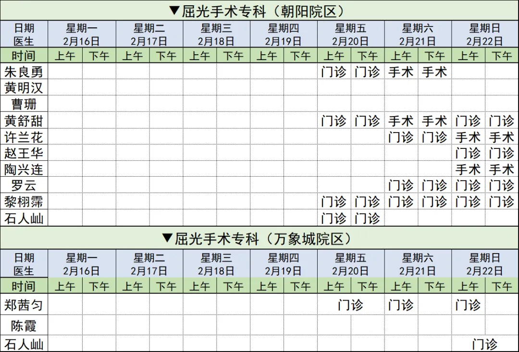Select 黎栩霈's Friday afternoon 门诊 cell

coord(368,202)
